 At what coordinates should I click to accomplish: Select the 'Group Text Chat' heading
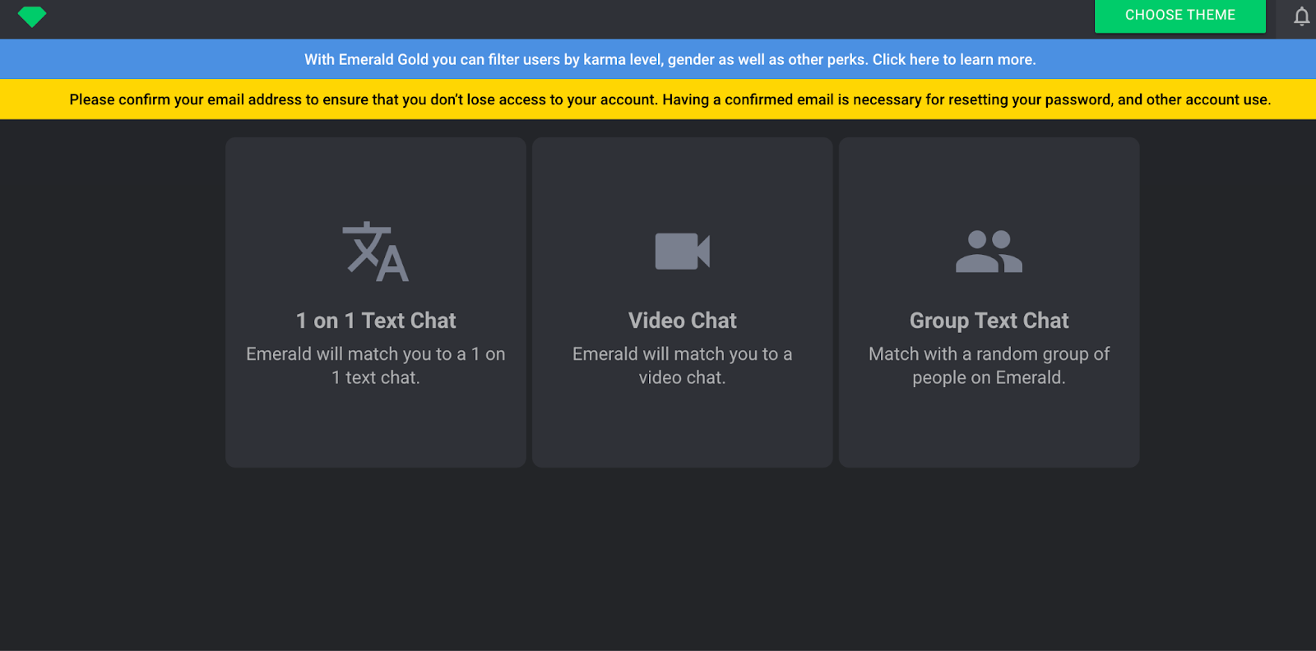pos(989,321)
